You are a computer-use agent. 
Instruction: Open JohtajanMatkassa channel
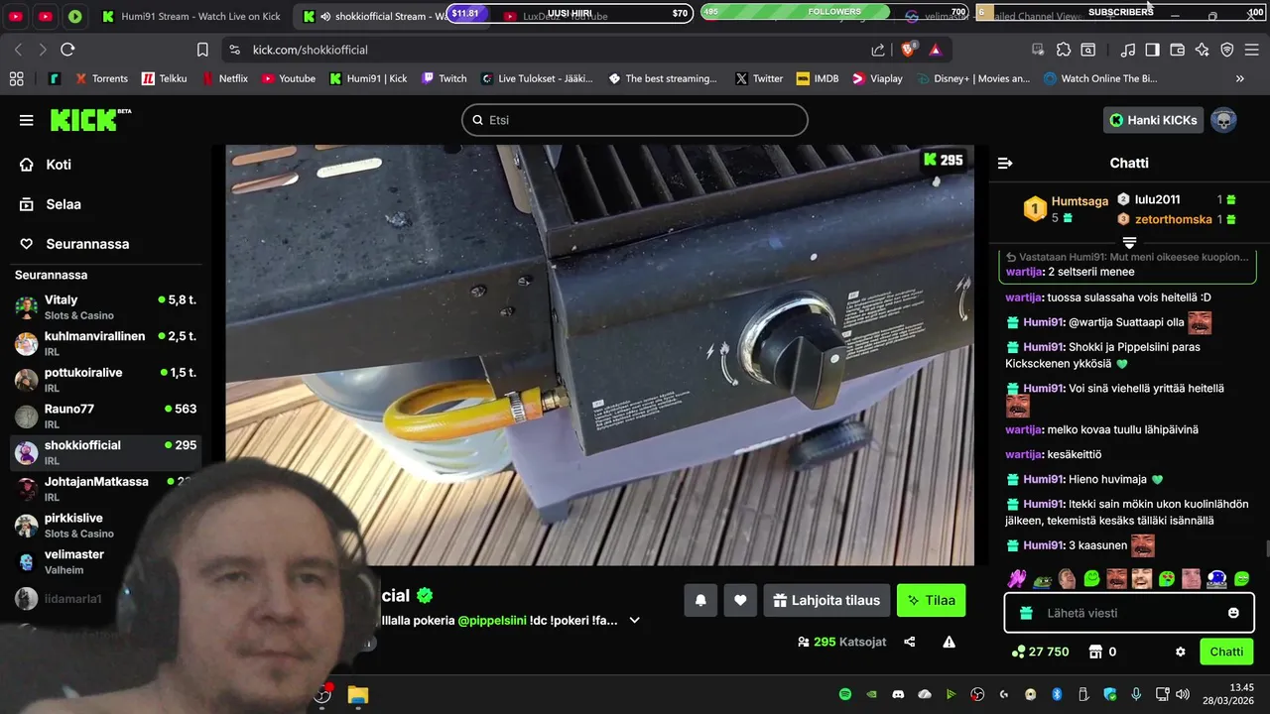point(106,489)
